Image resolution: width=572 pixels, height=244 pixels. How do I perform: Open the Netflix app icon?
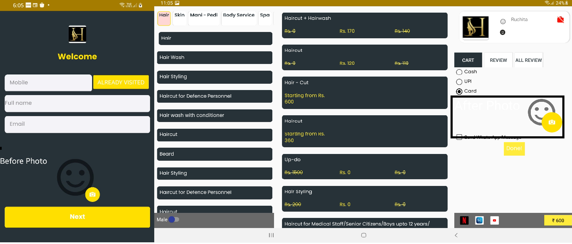[x=464, y=220]
